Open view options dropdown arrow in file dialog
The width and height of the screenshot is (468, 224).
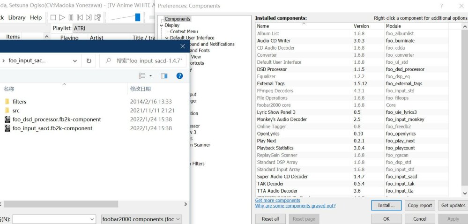(x=150, y=76)
